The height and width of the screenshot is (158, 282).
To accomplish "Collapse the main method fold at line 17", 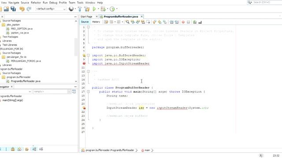I will [x=88, y=92].
